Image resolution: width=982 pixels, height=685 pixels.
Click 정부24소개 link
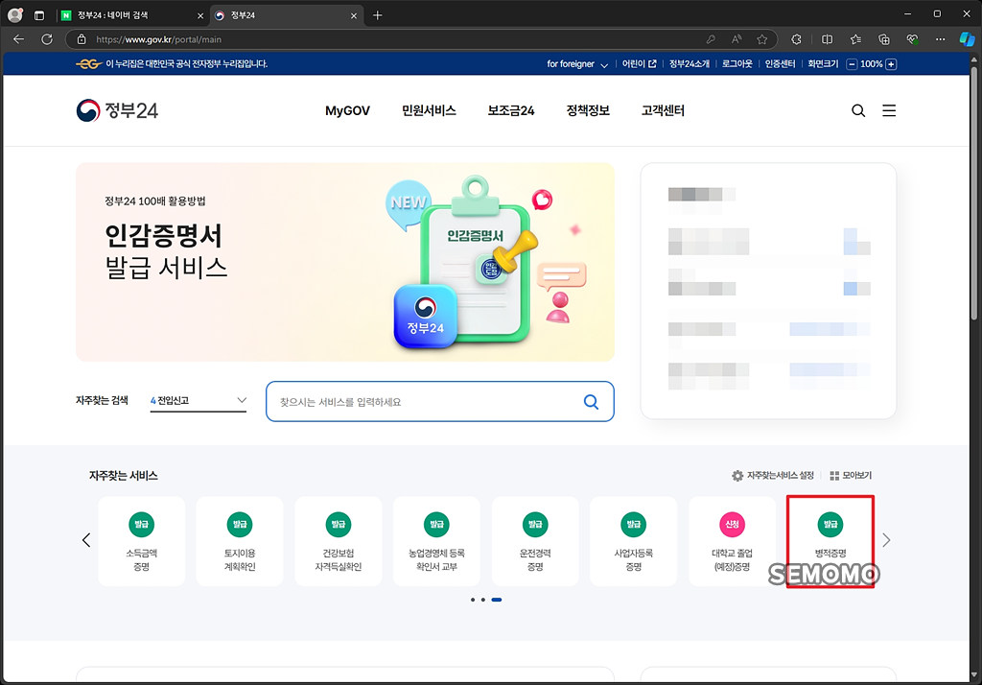point(689,64)
